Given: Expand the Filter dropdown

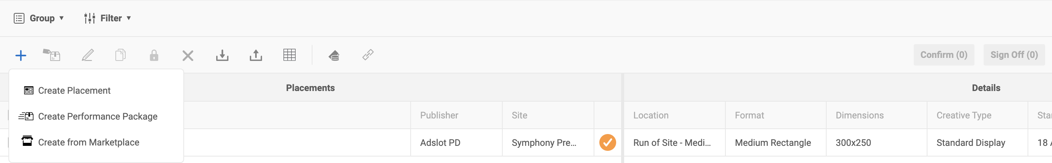Looking at the screenshot, I should [x=107, y=18].
